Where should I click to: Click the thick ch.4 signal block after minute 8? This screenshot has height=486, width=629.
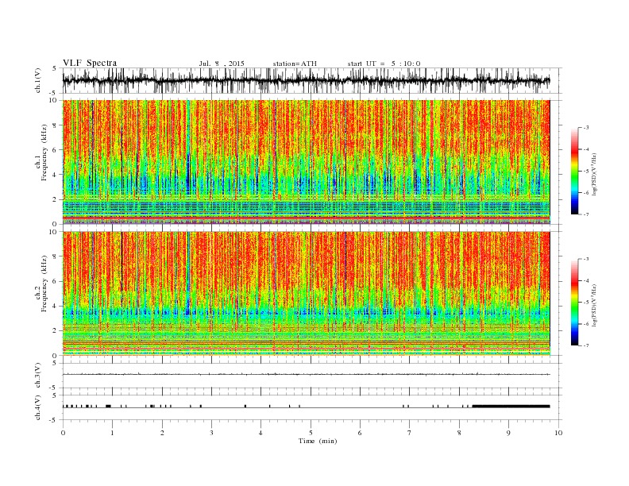[511, 407]
